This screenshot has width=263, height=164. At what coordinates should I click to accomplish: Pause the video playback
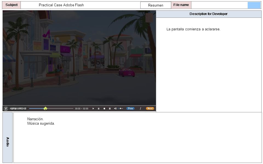pos(99,109)
